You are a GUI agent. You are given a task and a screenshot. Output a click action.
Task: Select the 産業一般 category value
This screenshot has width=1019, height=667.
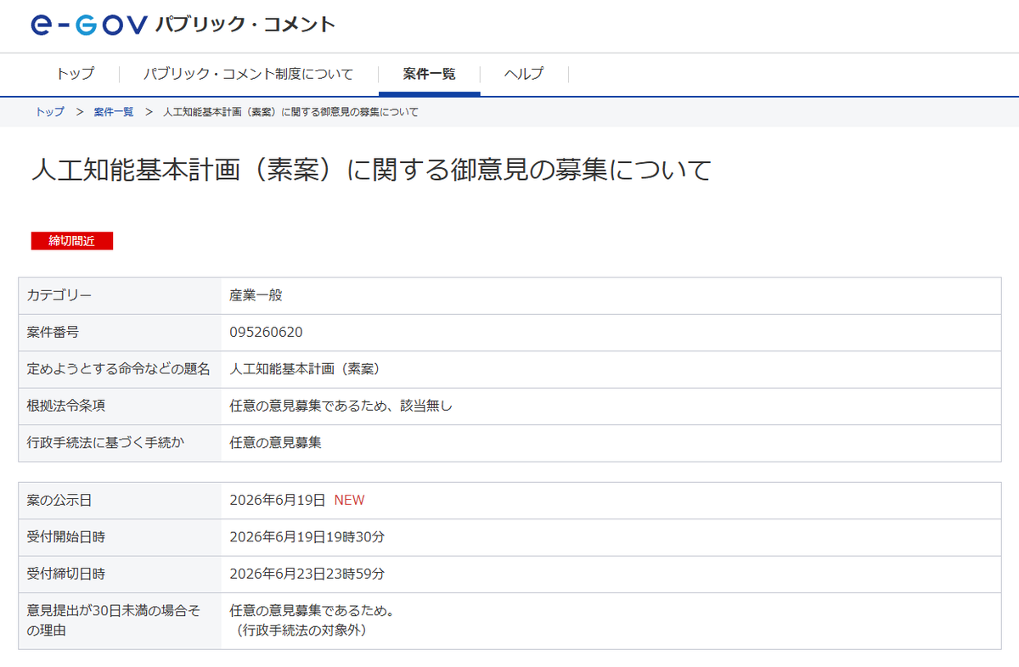tap(256, 295)
